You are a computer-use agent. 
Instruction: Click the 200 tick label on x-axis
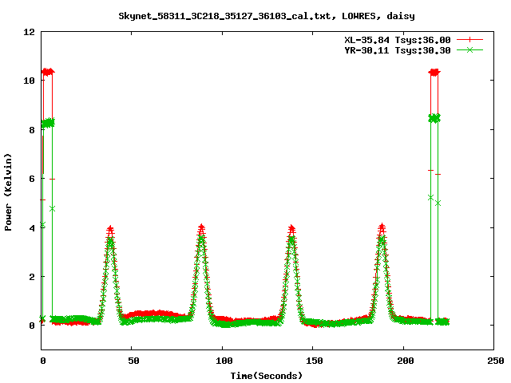point(403,361)
